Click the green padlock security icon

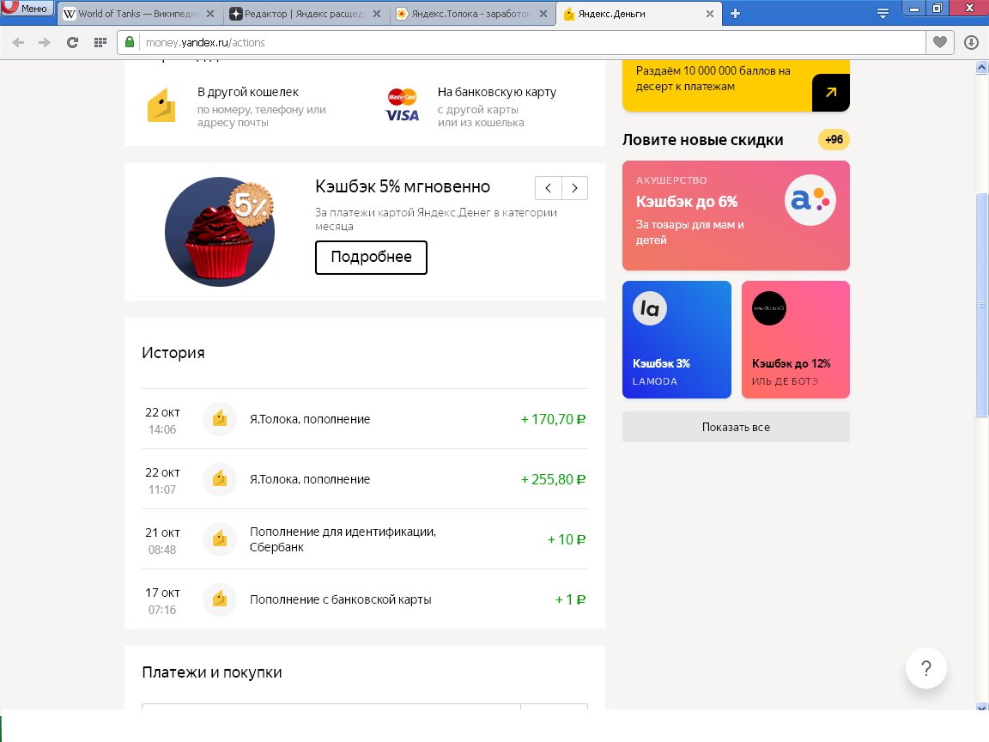pyautogui.click(x=130, y=42)
